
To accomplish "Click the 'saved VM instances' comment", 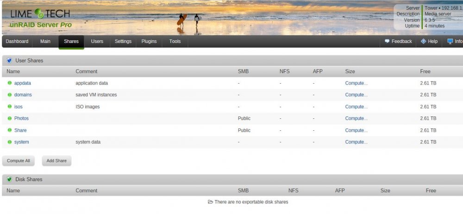I will tap(96, 95).
